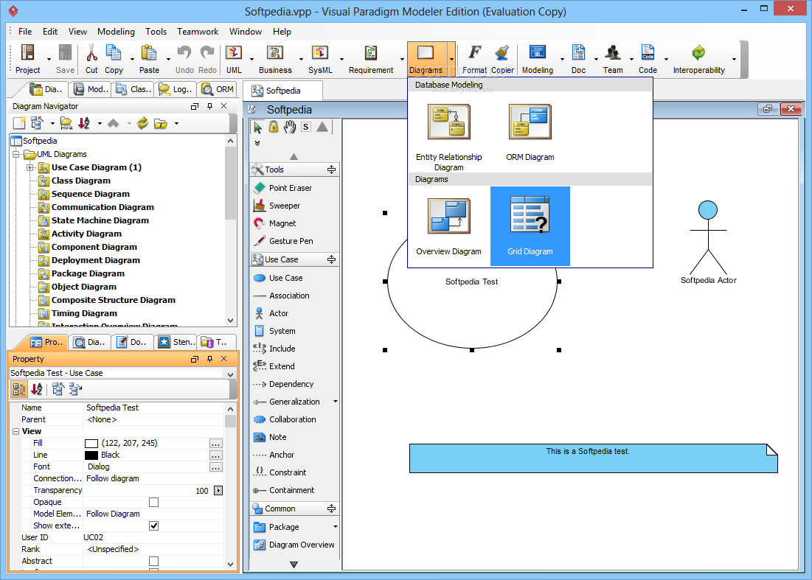
Task: Toggle the Show extension checkbox
Action: tap(154, 526)
